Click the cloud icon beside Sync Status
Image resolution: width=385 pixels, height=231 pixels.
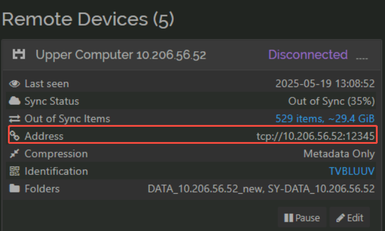click(15, 101)
